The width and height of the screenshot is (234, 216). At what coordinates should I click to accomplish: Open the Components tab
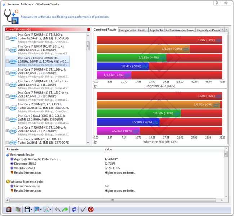point(127,30)
